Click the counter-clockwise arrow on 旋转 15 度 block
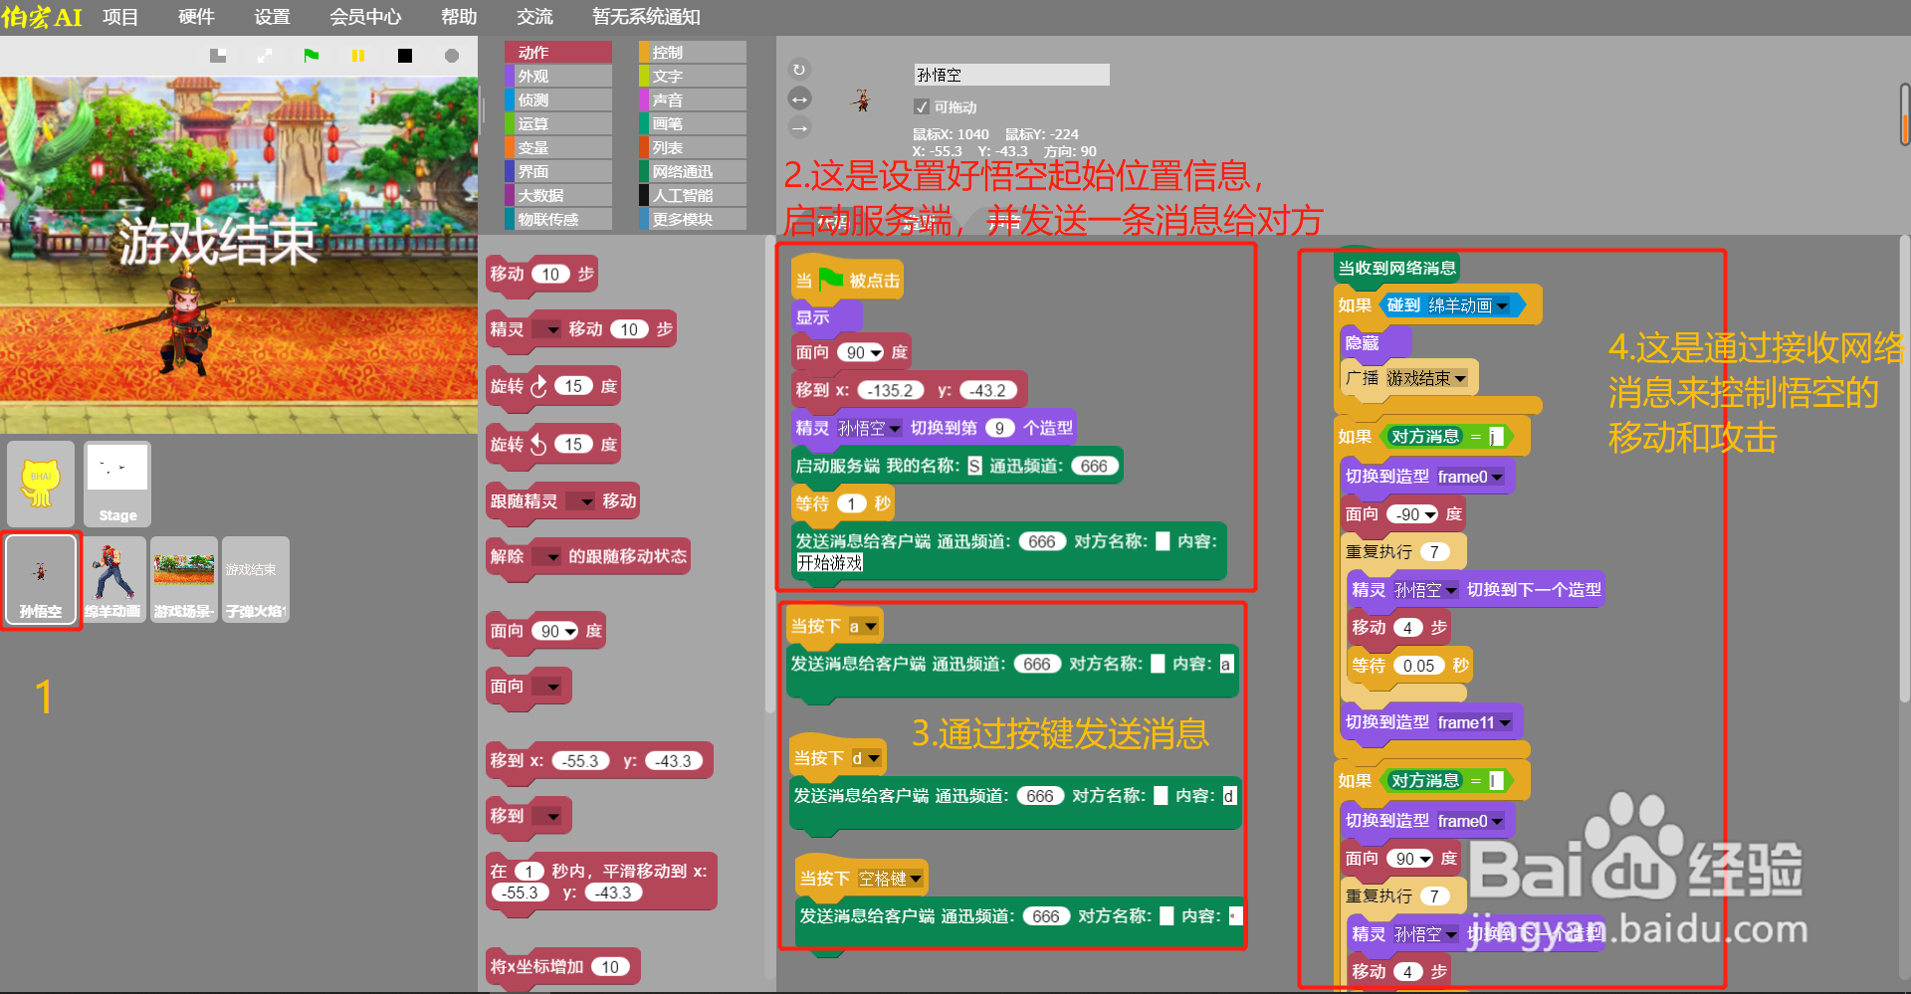Screen dimensions: 1911x994 pyautogui.click(x=538, y=444)
